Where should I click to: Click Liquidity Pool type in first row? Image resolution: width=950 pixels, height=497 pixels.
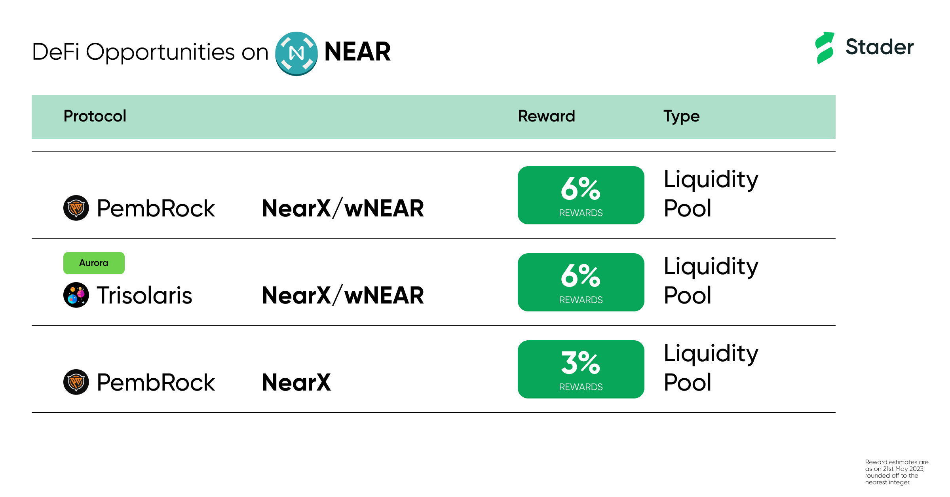(x=711, y=194)
